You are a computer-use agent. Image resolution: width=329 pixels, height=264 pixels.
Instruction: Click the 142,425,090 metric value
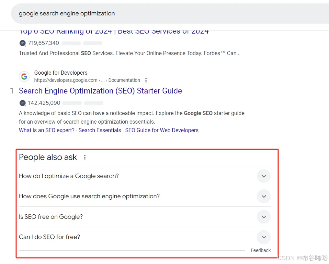(44, 103)
